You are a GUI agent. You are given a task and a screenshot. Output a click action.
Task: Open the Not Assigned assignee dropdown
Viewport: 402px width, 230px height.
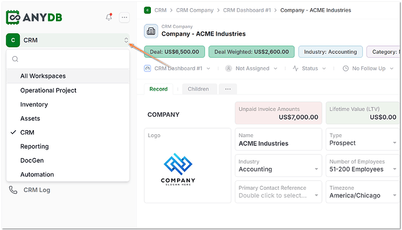pyautogui.click(x=276, y=69)
